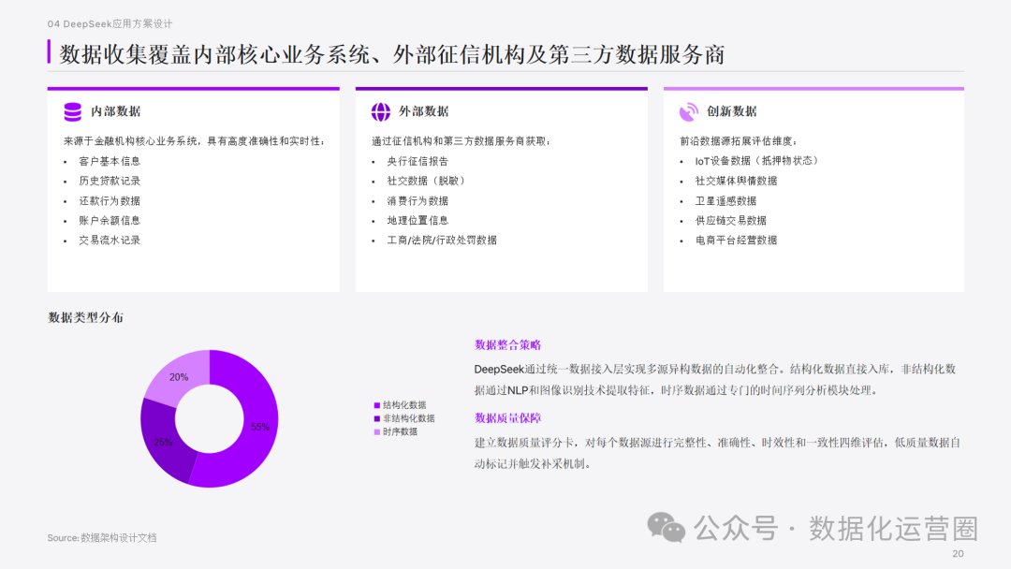Click the 供应链交易数据 bullet item
This screenshot has height=569, width=1011.
click(x=730, y=220)
